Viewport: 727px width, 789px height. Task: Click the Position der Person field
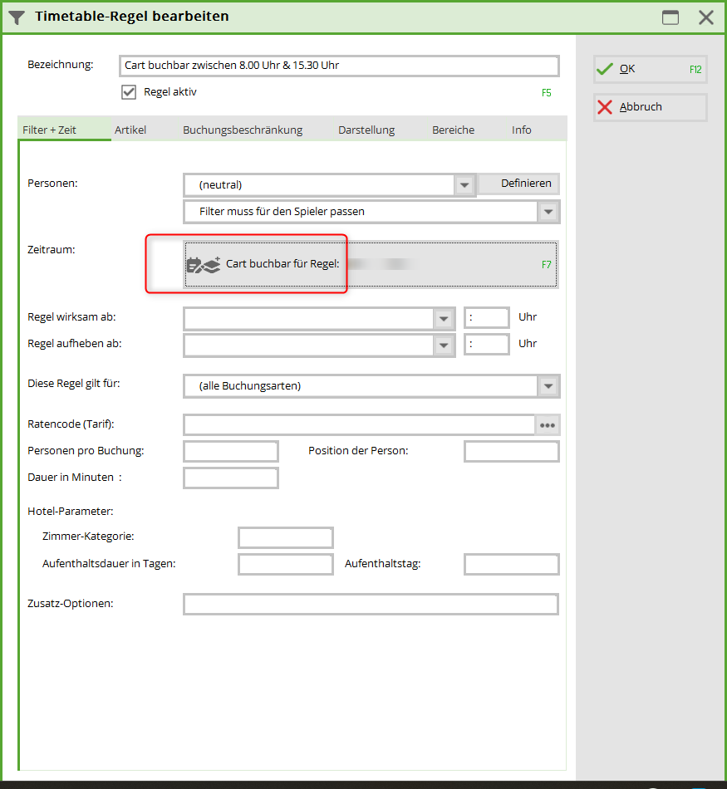tap(512, 451)
